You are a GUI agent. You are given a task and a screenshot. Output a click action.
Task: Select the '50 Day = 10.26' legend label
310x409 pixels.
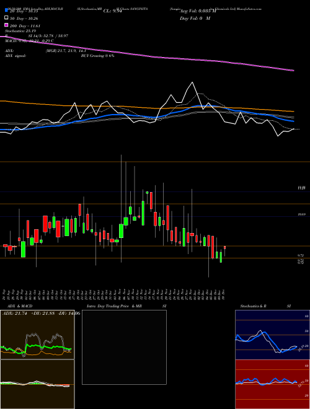(x=25, y=19)
